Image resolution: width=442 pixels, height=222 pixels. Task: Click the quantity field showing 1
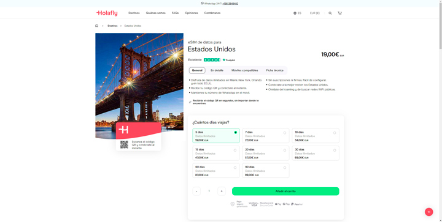pyautogui.click(x=209, y=191)
